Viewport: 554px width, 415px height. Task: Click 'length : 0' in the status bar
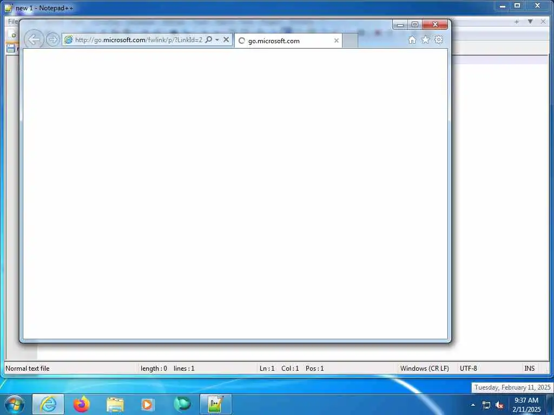[154, 369]
